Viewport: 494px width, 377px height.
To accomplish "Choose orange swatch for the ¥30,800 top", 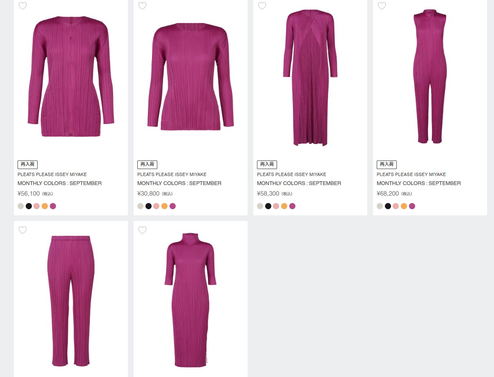I will pyautogui.click(x=164, y=206).
